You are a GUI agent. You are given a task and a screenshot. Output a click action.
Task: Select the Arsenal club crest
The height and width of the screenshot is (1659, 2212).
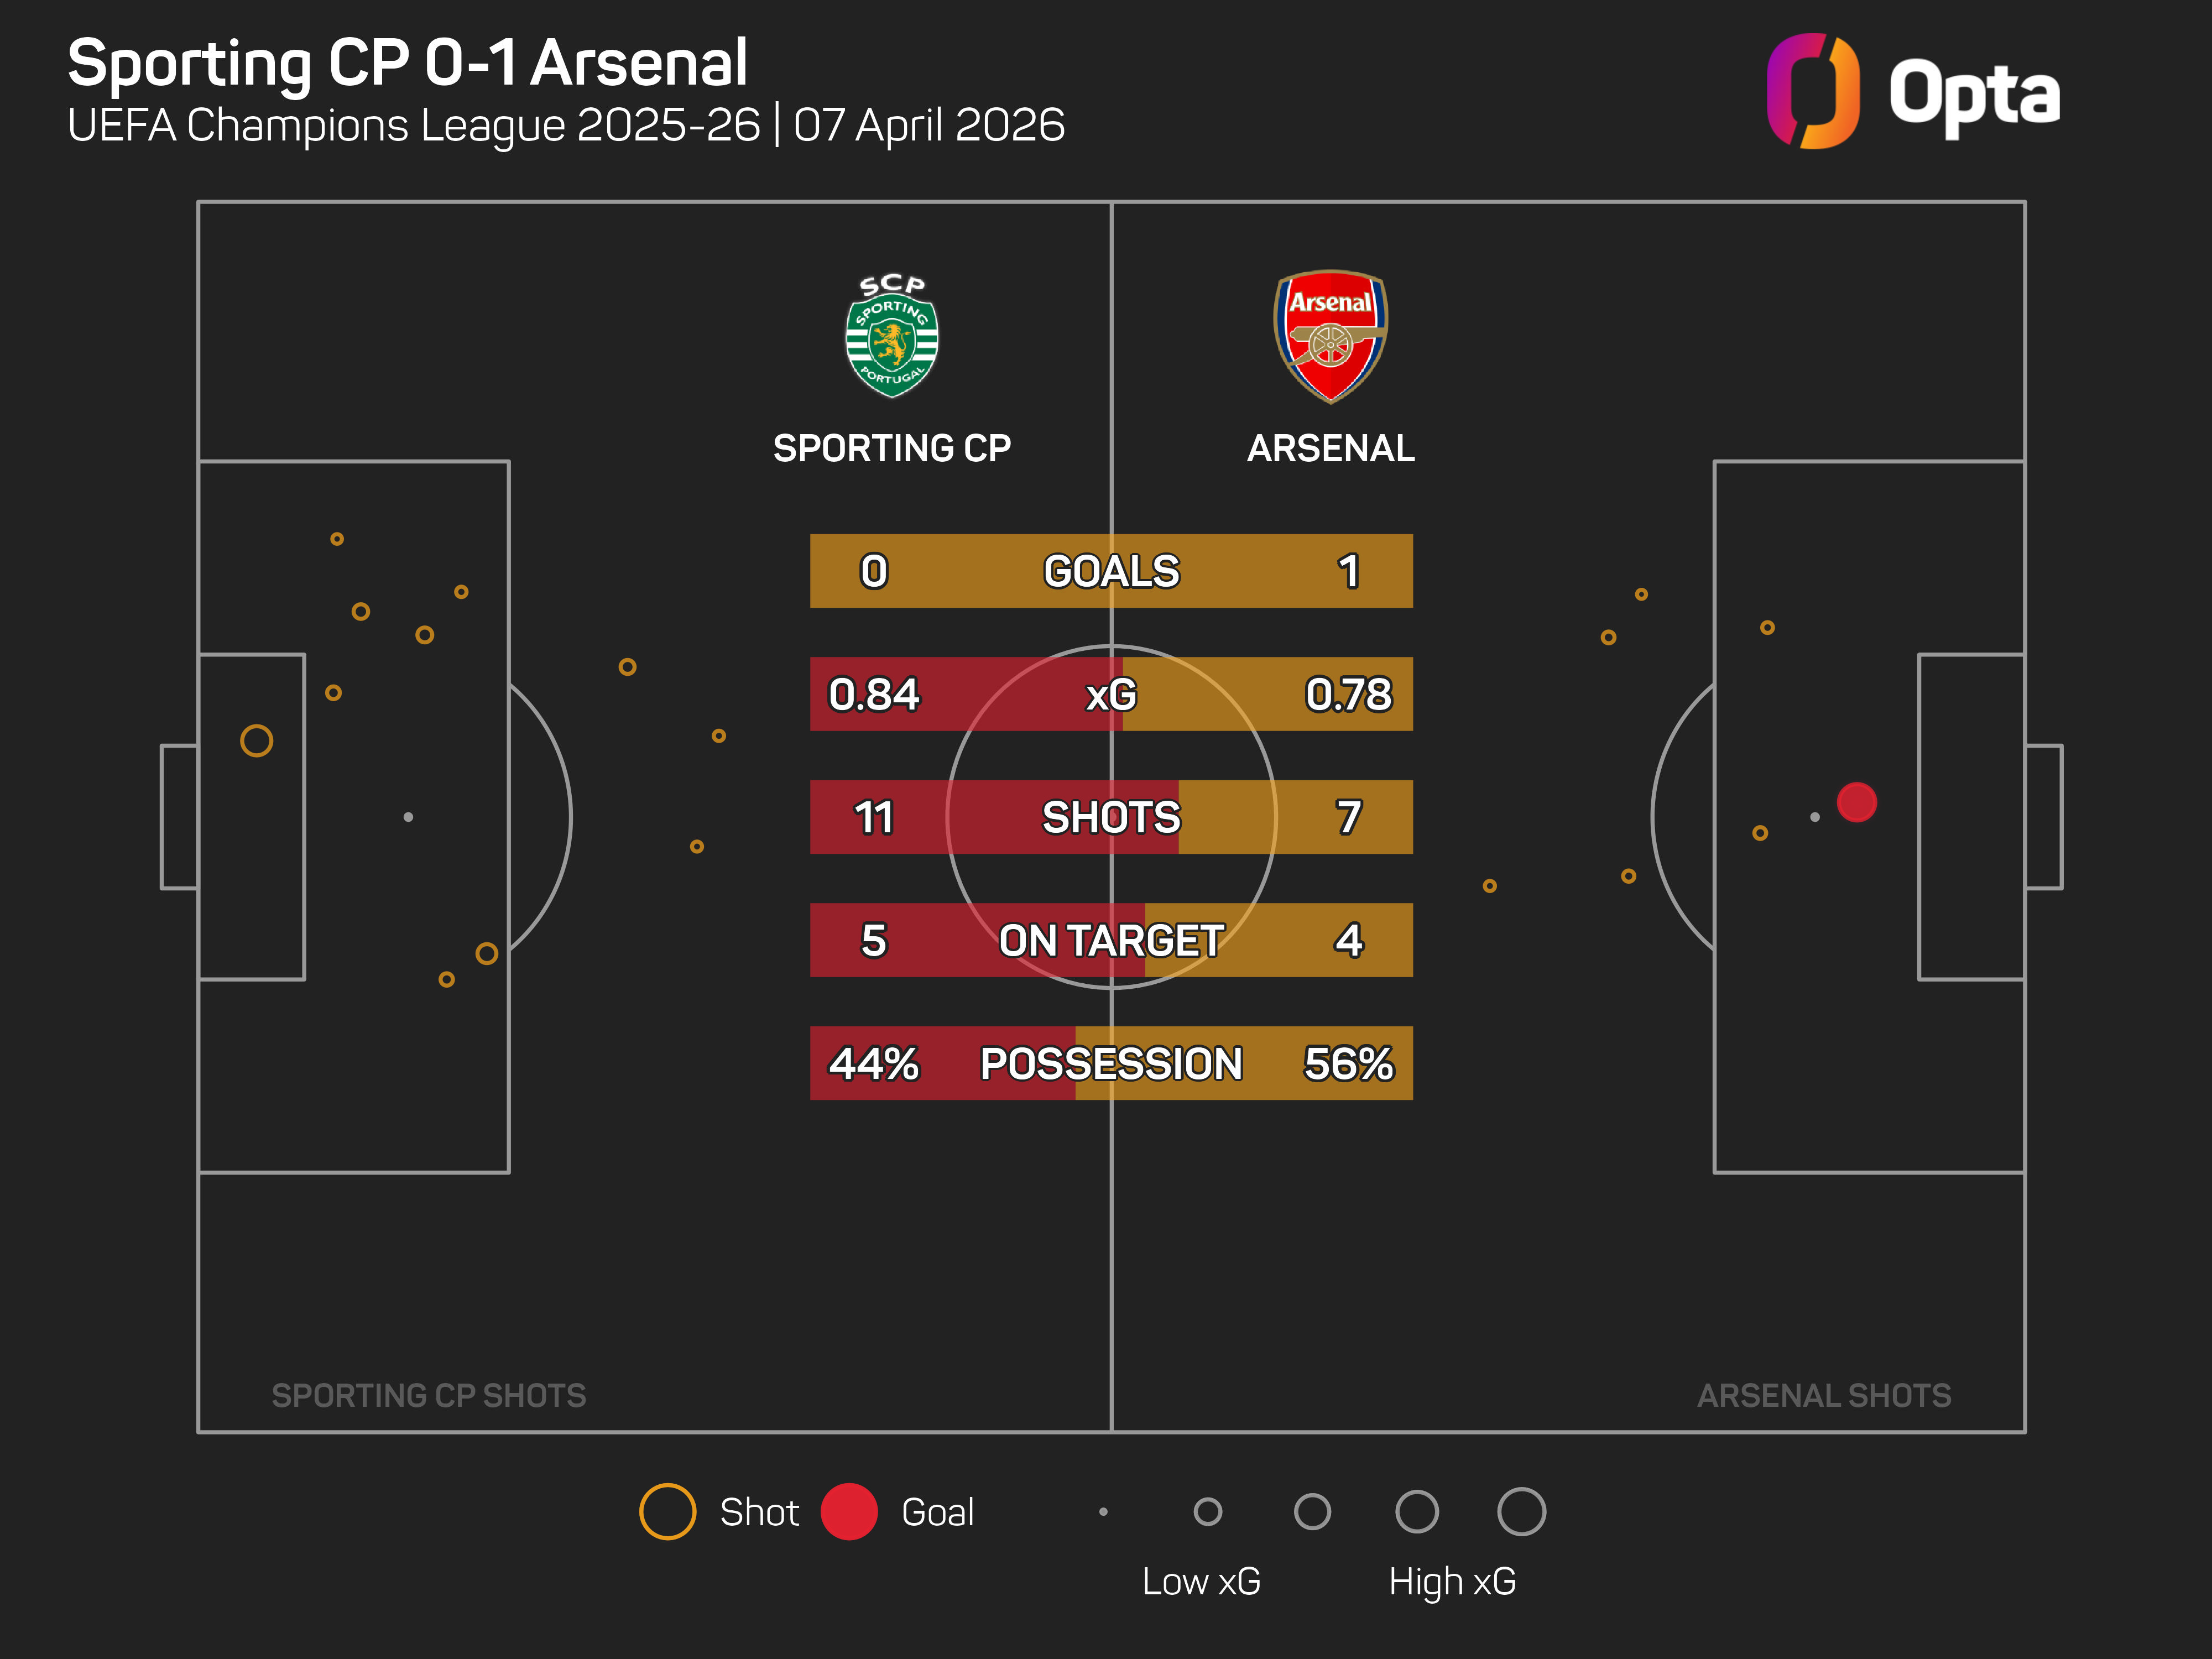coord(1330,335)
